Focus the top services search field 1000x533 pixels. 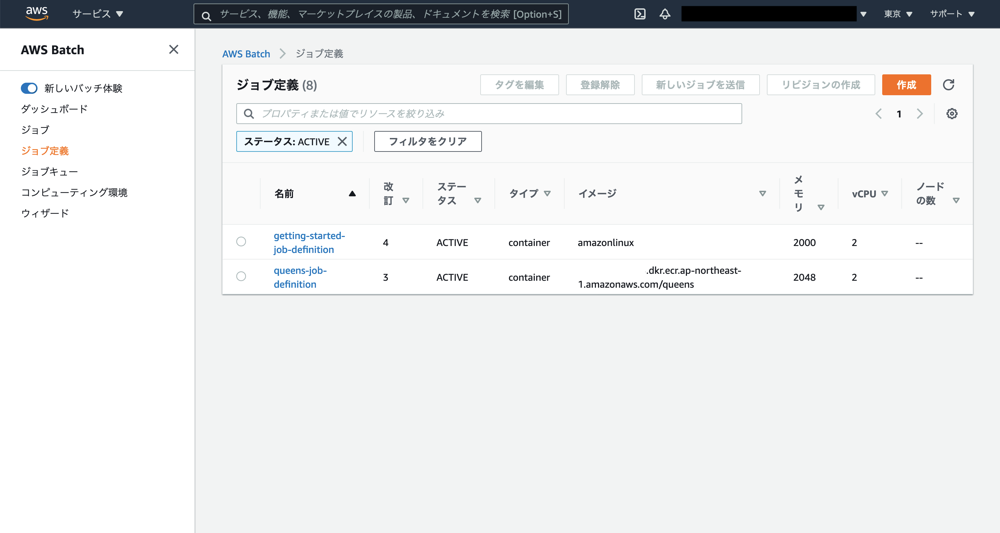(381, 14)
